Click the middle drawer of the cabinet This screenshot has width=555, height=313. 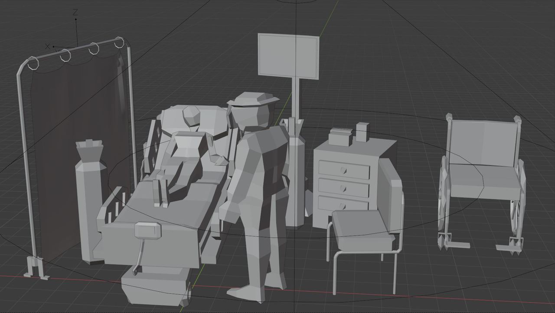coord(343,188)
